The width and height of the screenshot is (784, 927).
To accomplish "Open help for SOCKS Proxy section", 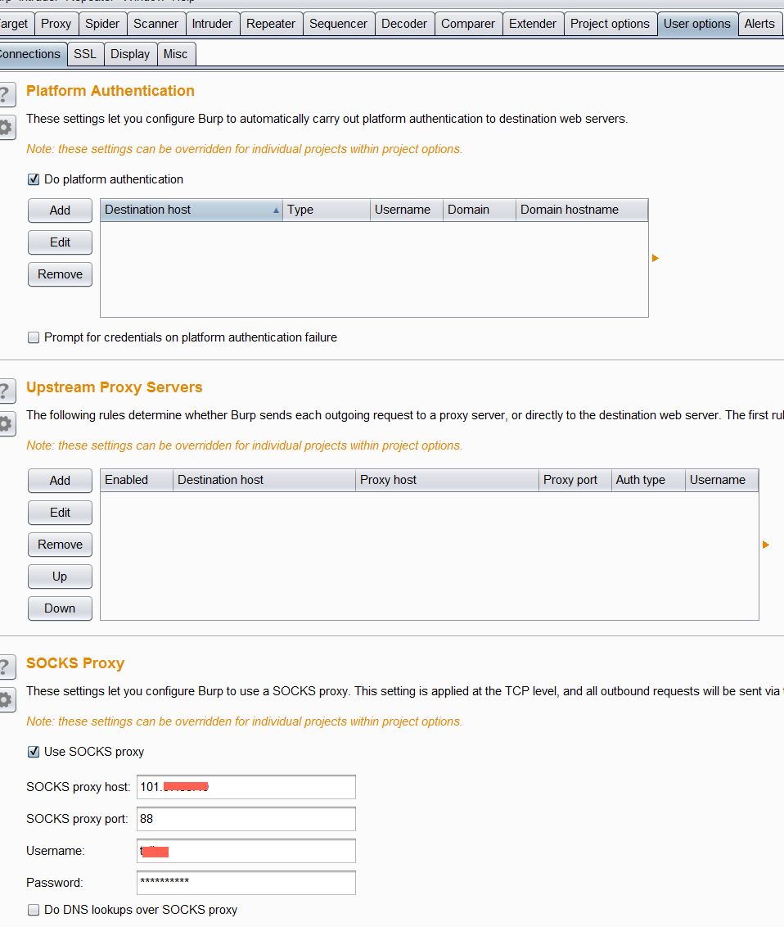I will (6, 667).
